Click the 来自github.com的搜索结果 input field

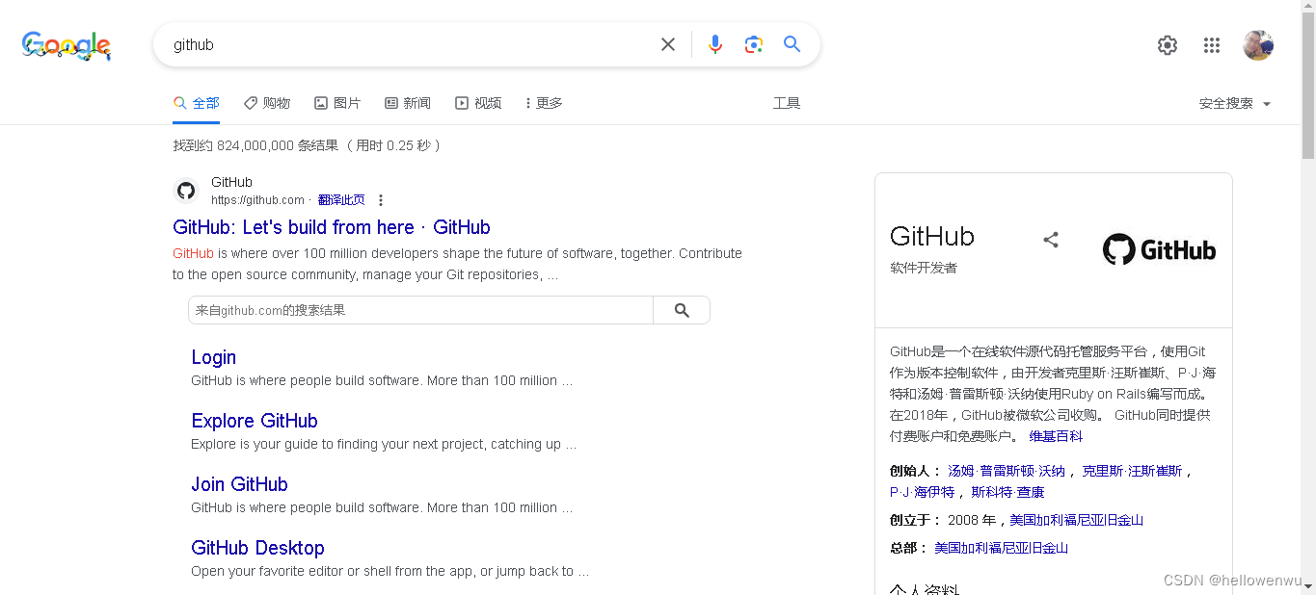[x=420, y=310]
